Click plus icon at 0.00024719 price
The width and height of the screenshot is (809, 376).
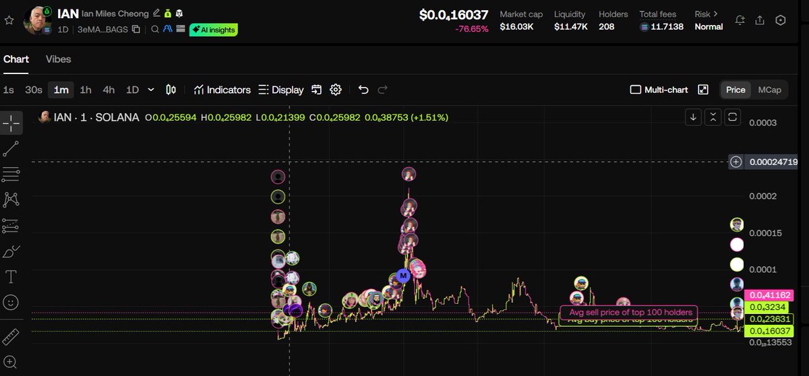point(736,162)
